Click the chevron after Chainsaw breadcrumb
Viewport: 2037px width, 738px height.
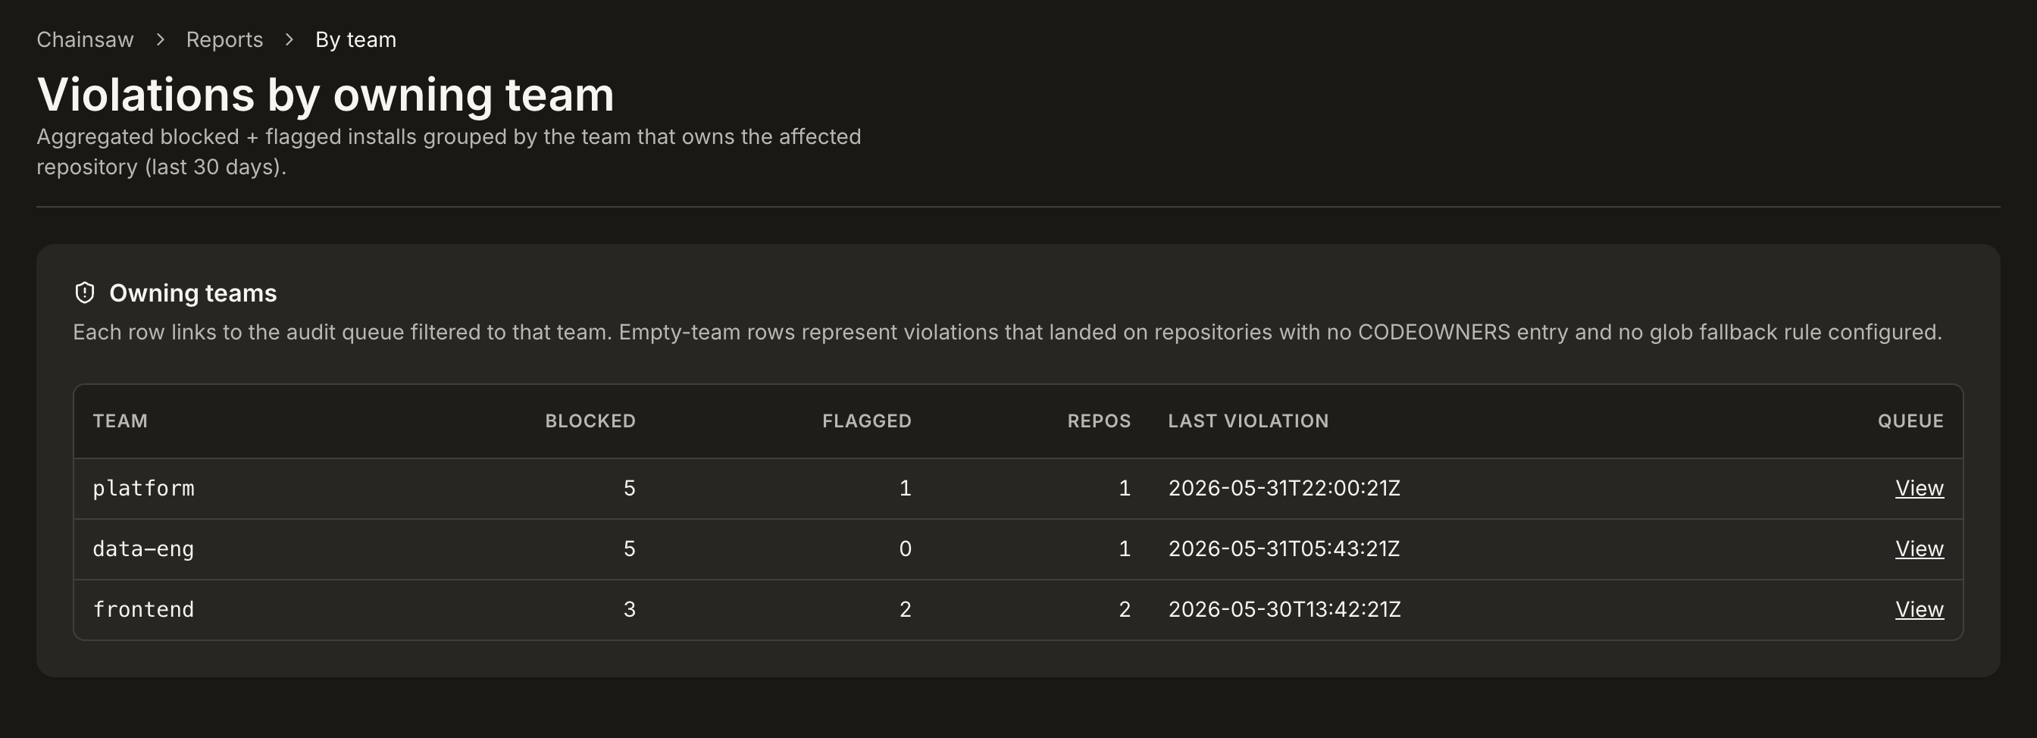161,39
